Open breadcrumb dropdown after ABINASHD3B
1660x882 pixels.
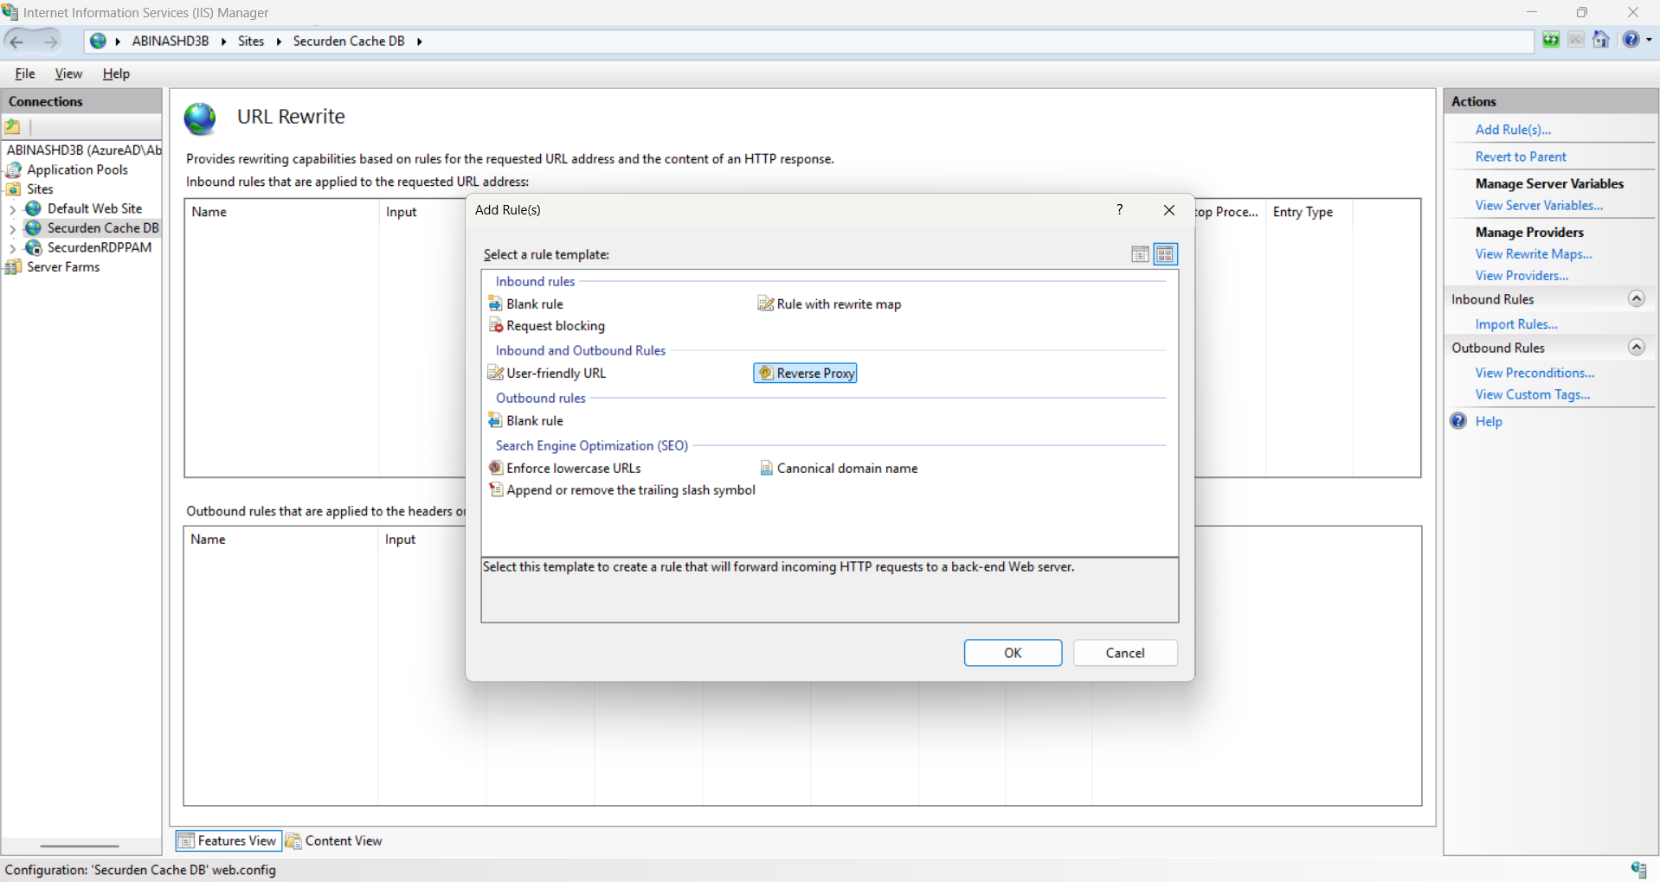point(223,42)
